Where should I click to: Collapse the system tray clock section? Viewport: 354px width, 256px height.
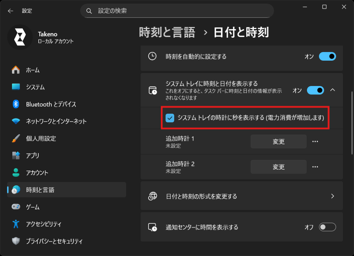333,90
